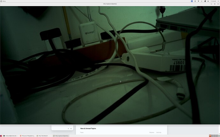Click the rightmost taskbar tray icon
Screen dimensions: 220x137
pyautogui.click(x=219, y=136)
